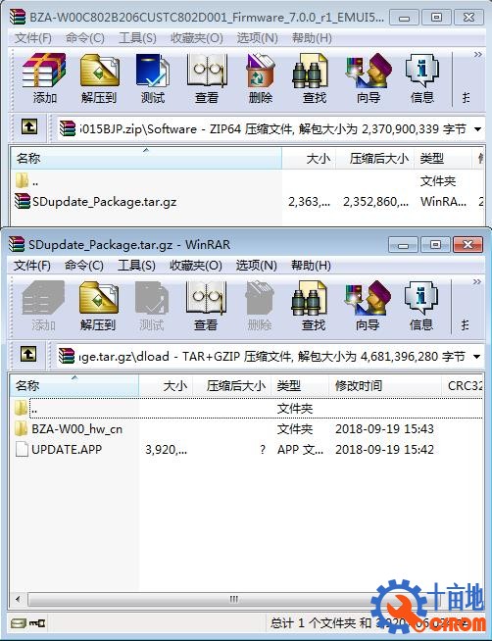Screen dimensions: 492x641
Task: Sort by 压缩后大小 column in the top window
Action: tap(374, 158)
